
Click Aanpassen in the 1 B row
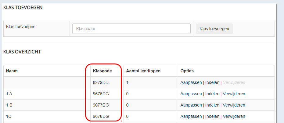191,105
